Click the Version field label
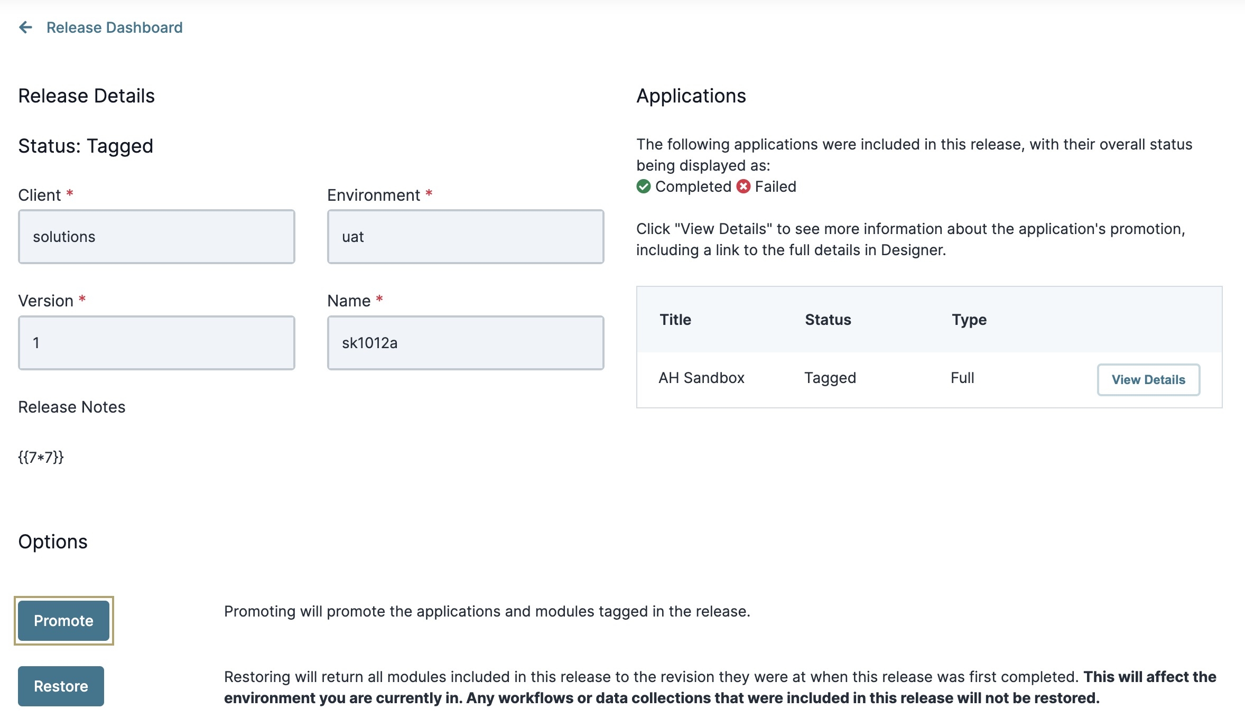The height and width of the screenshot is (728, 1245). click(x=46, y=301)
